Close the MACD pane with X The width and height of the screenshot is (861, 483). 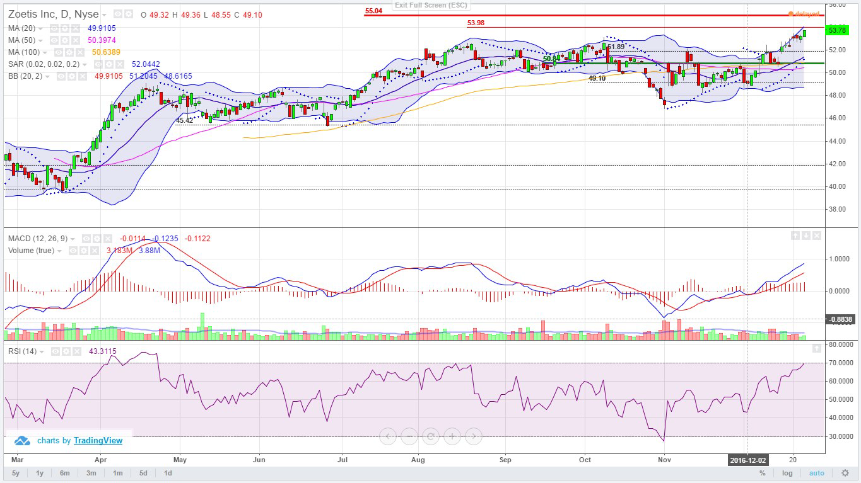click(x=817, y=235)
